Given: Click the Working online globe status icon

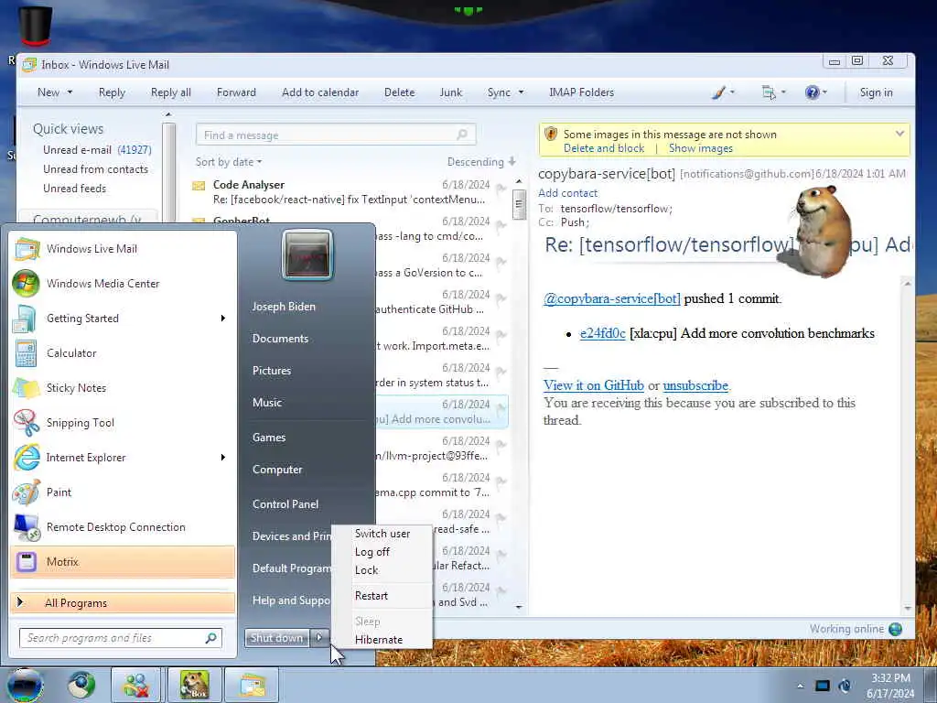Looking at the screenshot, I should pyautogui.click(x=895, y=629).
